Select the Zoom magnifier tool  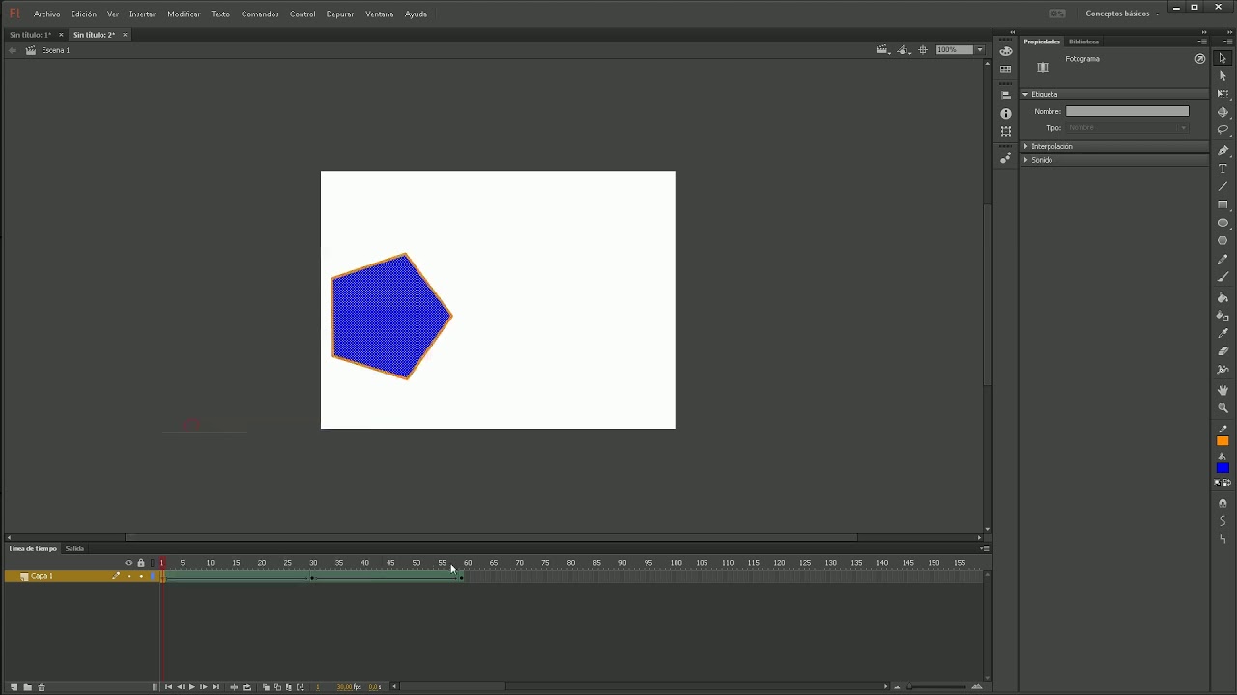[x=1223, y=408]
